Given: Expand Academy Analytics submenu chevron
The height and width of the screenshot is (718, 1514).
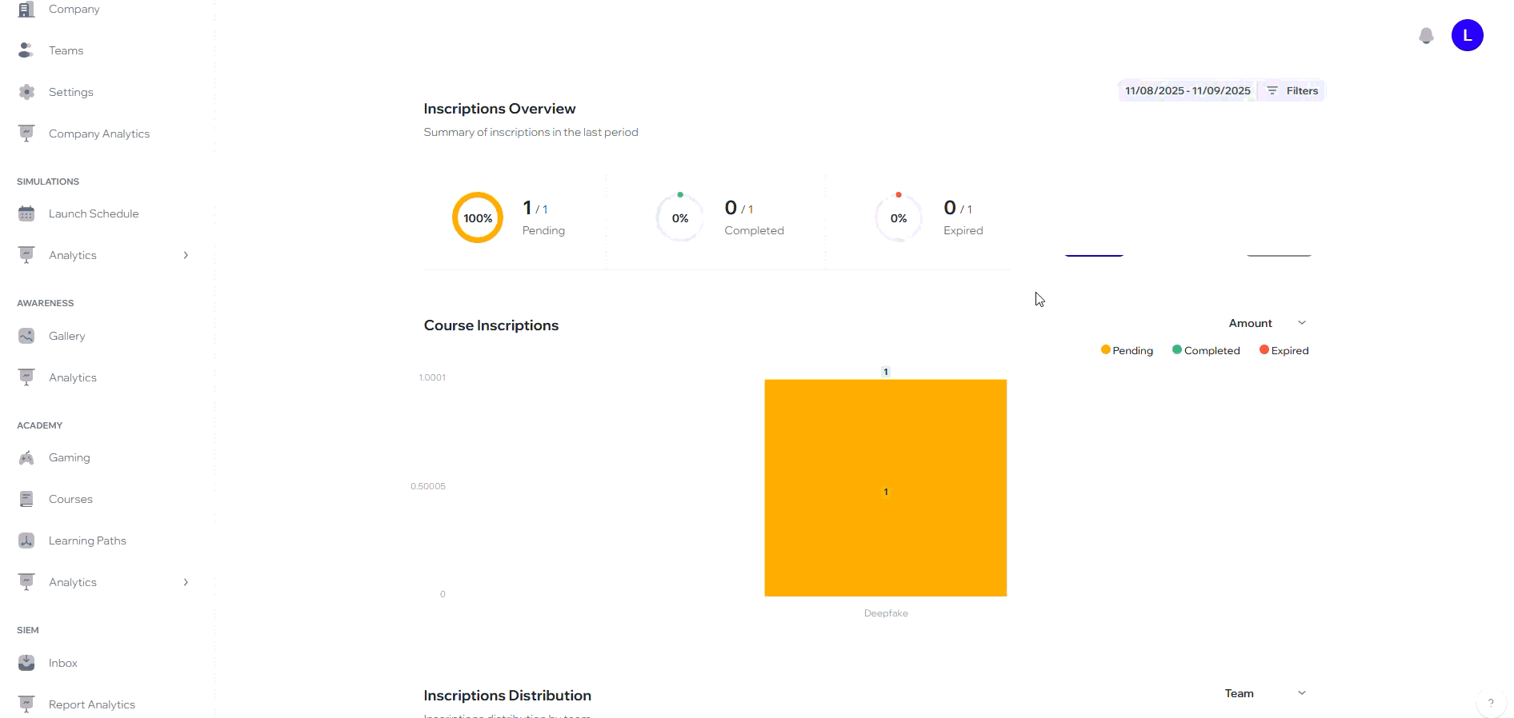Looking at the screenshot, I should 186,582.
